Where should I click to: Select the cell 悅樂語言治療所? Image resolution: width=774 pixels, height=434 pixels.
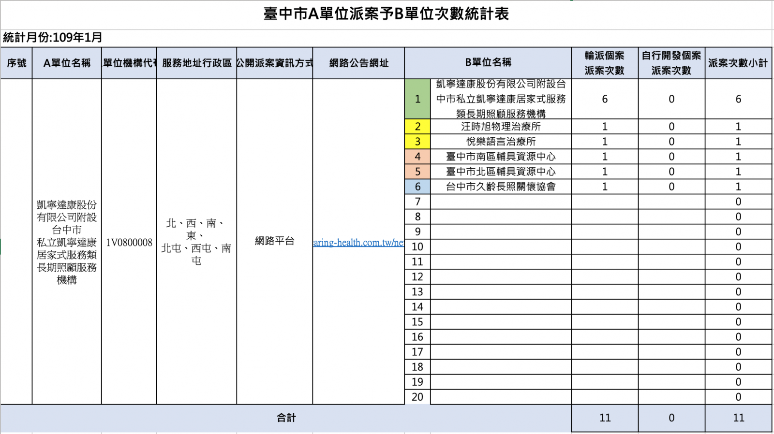[x=501, y=142]
